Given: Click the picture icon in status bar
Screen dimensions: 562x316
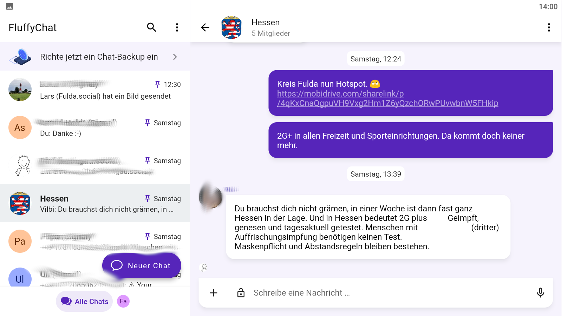Looking at the screenshot, I should tap(9, 6).
